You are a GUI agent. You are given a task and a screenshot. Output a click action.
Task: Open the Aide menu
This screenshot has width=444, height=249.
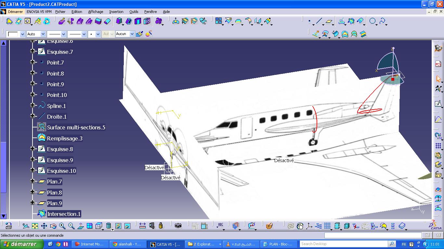tap(166, 12)
